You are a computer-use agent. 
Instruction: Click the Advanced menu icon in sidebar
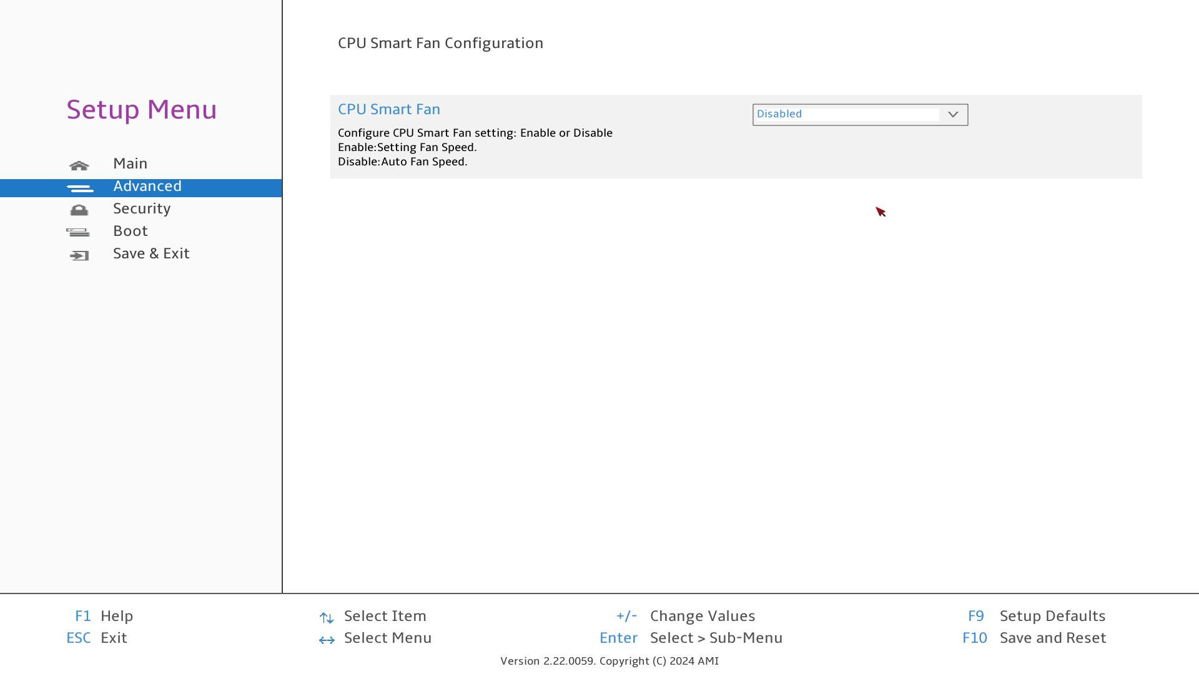pos(80,188)
